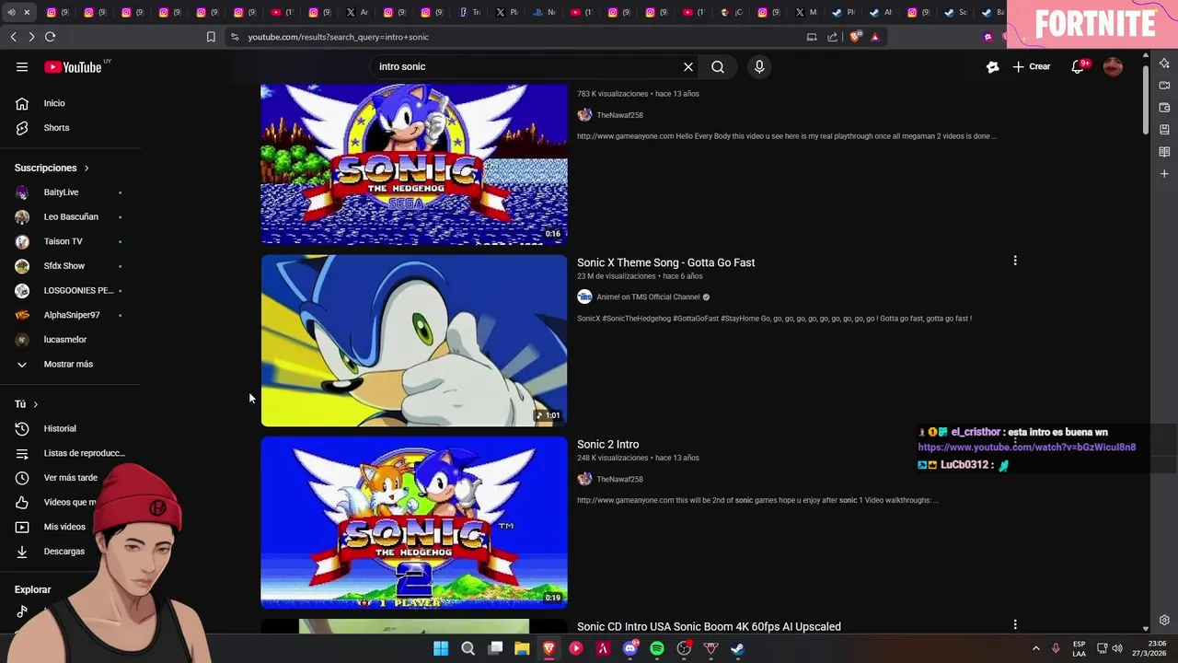Open TheNawaf258 channel under Sonic 2 Intro
This screenshot has width=1178, height=663.
click(x=619, y=479)
